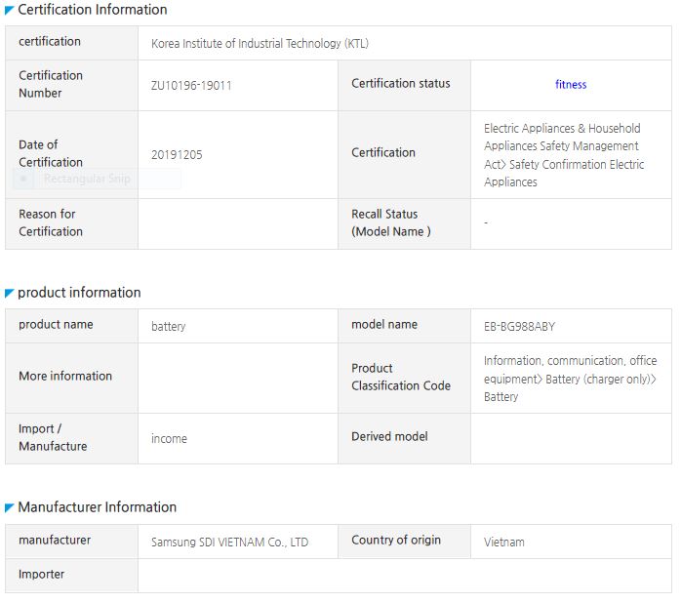Click the certification date 20191205
The image size is (681, 603).
point(177,155)
